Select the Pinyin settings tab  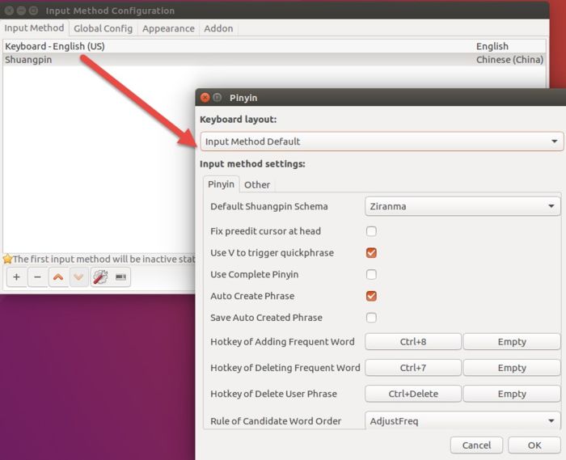(x=221, y=184)
